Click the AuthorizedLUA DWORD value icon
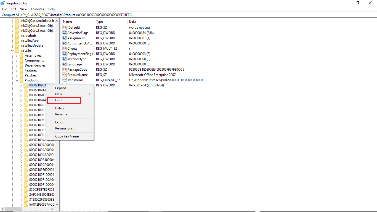377x212 pixels. tap(65, 43)
